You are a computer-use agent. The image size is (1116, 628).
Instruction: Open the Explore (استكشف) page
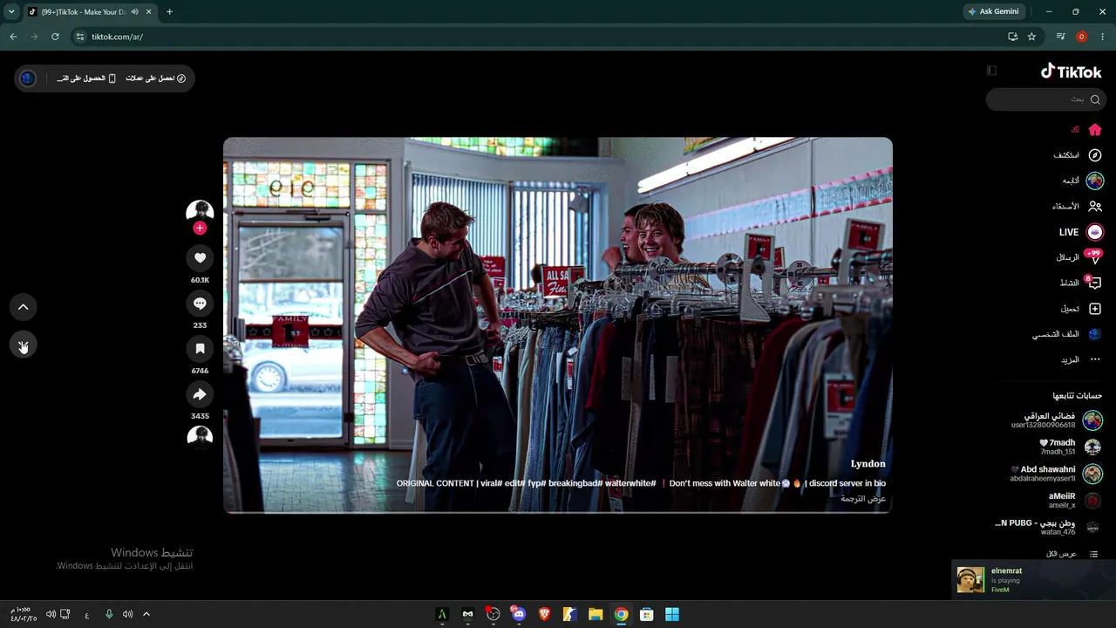pos(1078,155)
